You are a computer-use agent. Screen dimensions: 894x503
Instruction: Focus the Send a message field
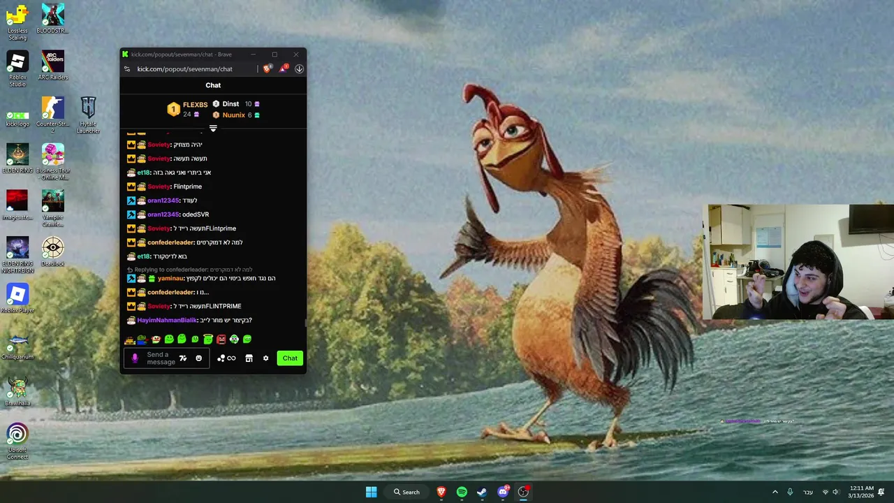(x=160, y=358)
